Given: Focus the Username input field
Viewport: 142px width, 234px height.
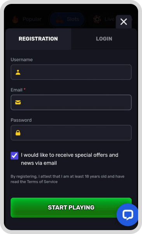Looking at the screenshot, I should click(x=71, y=72).
